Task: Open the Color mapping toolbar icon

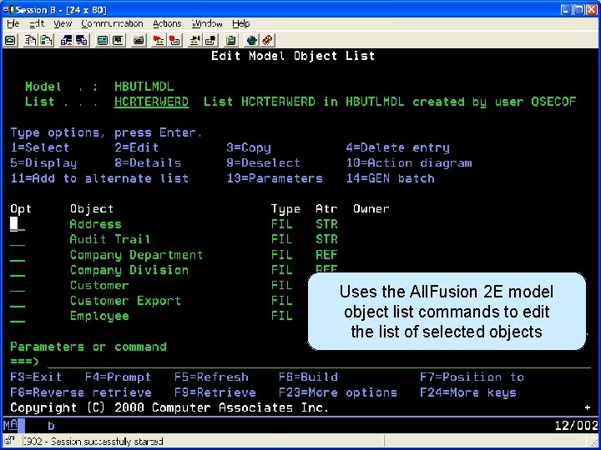Action: (x=118, y=40)
